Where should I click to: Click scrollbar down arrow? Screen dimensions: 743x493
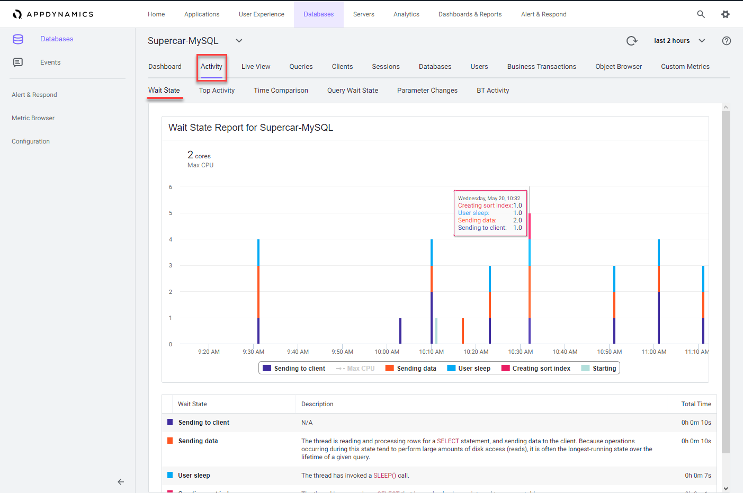726,489
